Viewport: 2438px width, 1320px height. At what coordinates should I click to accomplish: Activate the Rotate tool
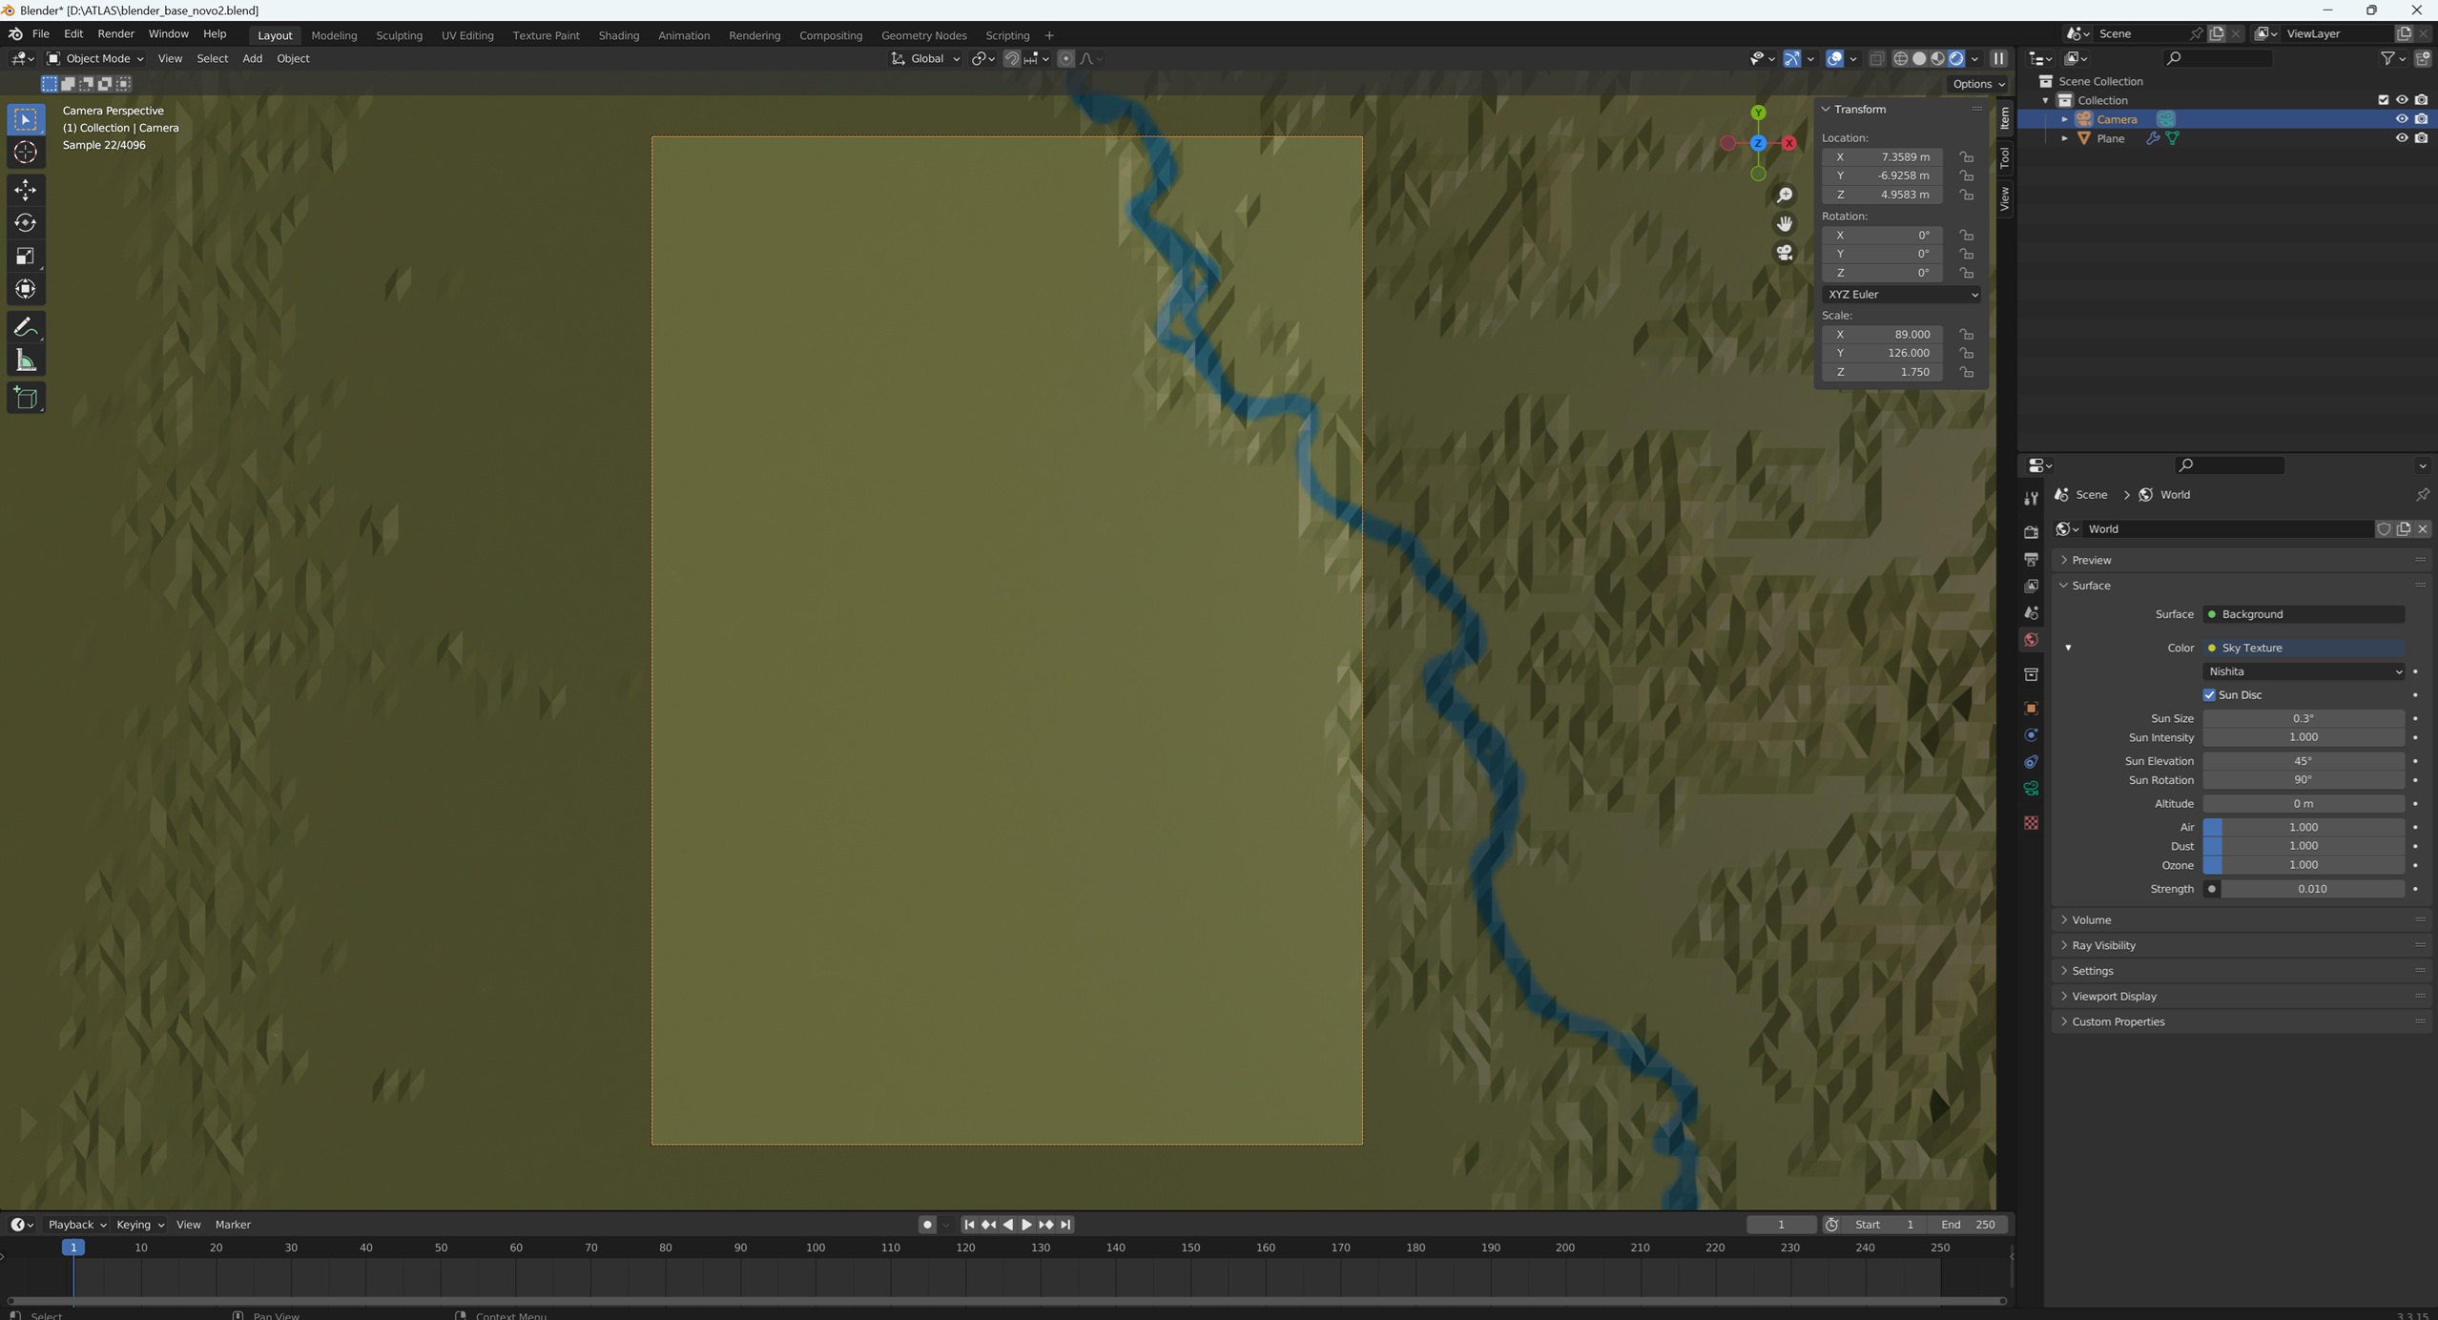[x=26, y=223]
